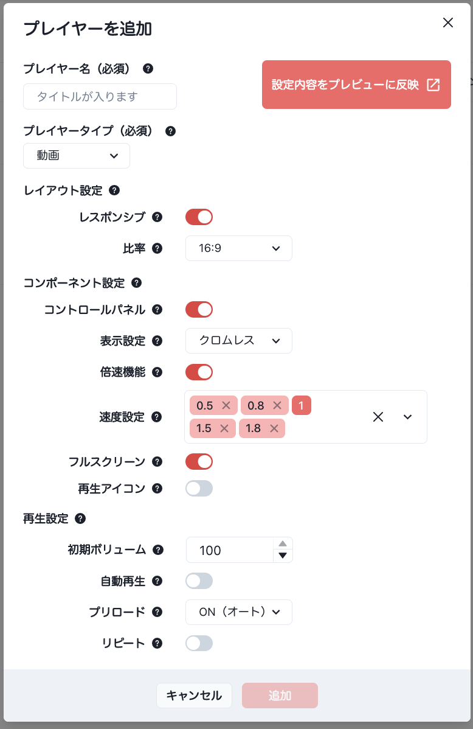Click the help icon beside レイアウト設定
473x729 pixels.
click(113, 190)
